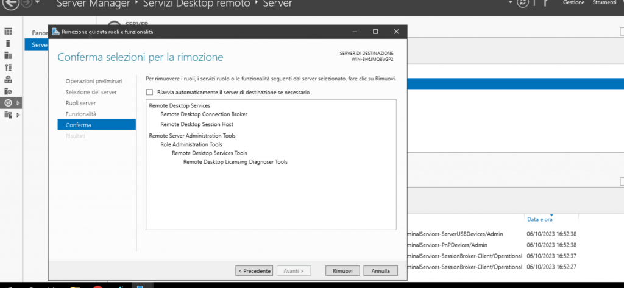624x288 pixels.
Task: Open the All Servers sidebar icon
Action: 9,55
